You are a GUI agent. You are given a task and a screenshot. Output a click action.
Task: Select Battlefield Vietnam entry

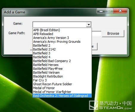62,72
